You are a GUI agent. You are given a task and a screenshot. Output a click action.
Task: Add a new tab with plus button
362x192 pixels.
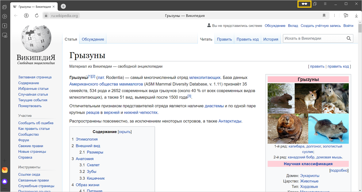[63, 6]
